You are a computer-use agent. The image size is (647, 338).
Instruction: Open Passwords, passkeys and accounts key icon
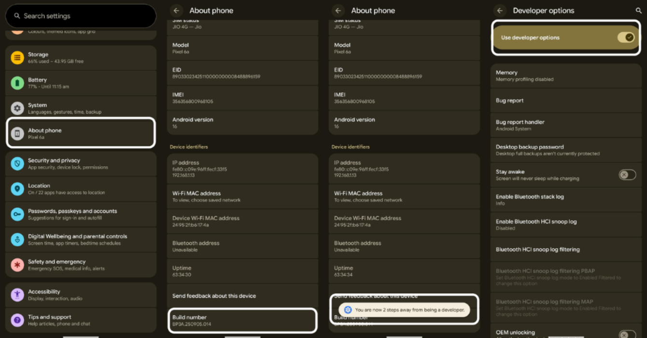(x=17, y=213)
